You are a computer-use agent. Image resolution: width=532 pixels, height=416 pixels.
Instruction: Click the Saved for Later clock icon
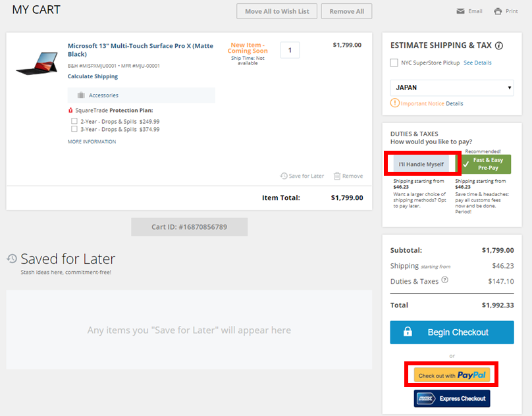click(x=12, y=259)
